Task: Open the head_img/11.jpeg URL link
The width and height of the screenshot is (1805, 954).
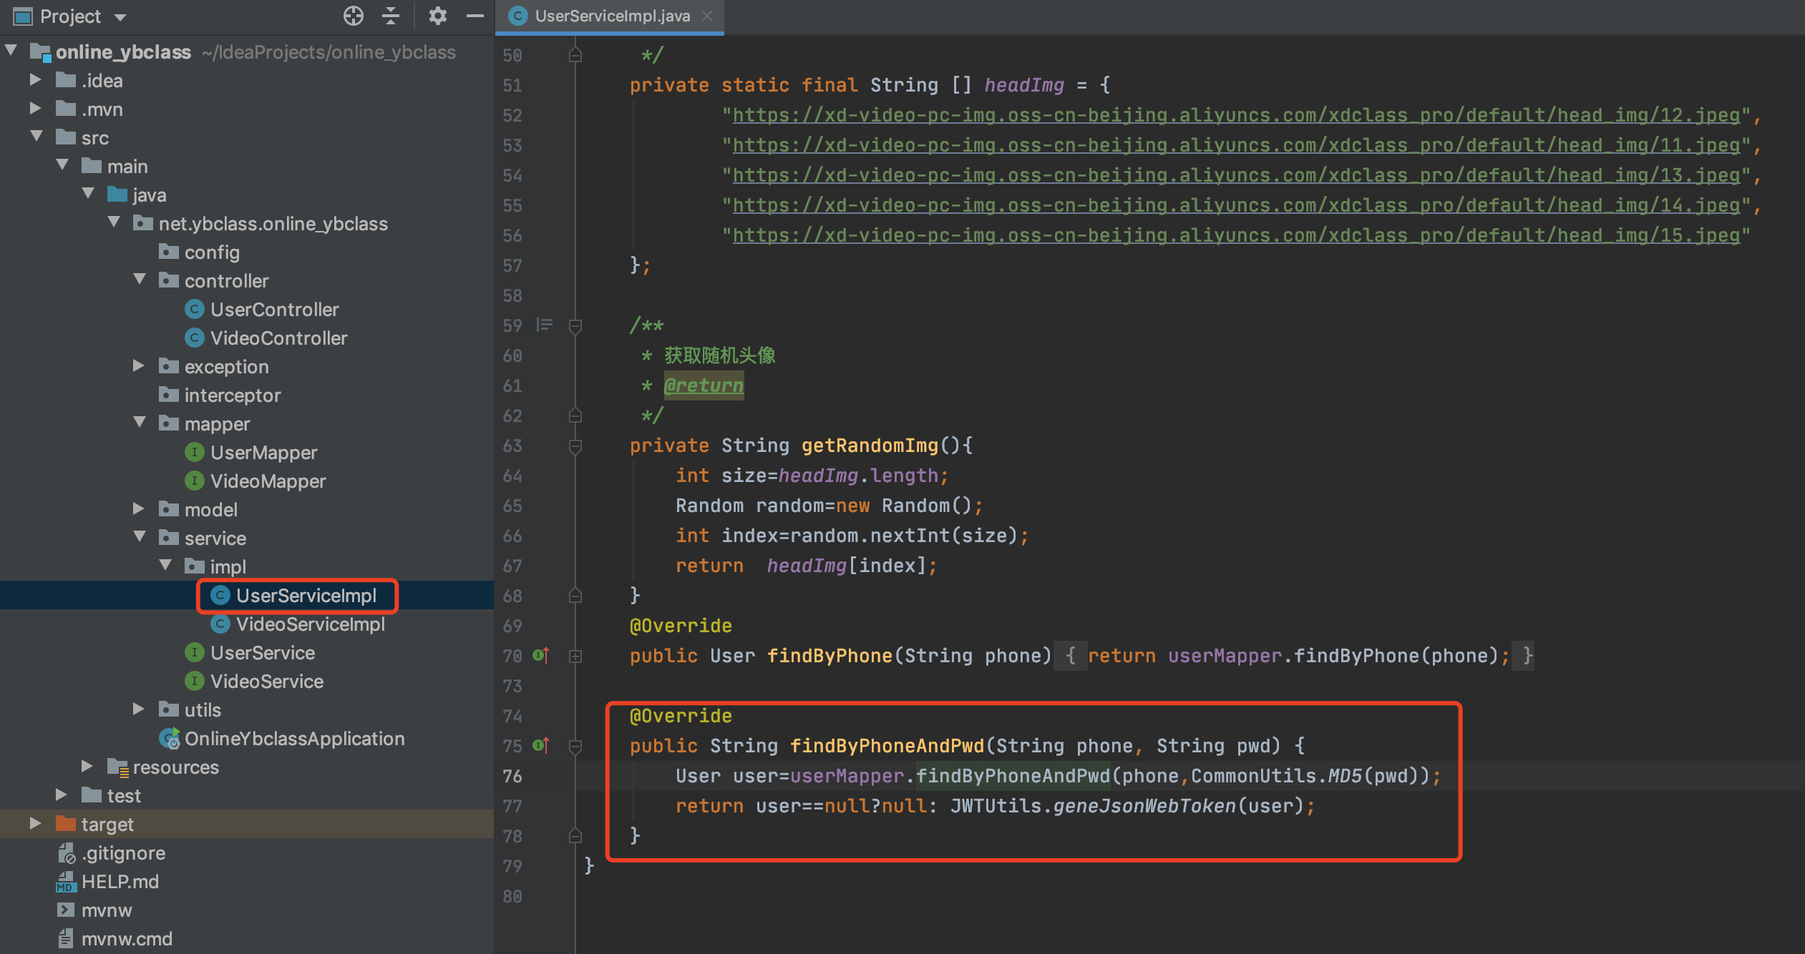Action: click(1236, 145)
